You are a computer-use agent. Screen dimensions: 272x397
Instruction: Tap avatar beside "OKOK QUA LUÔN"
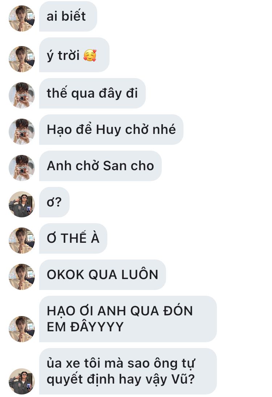click(x=22, y=277)
